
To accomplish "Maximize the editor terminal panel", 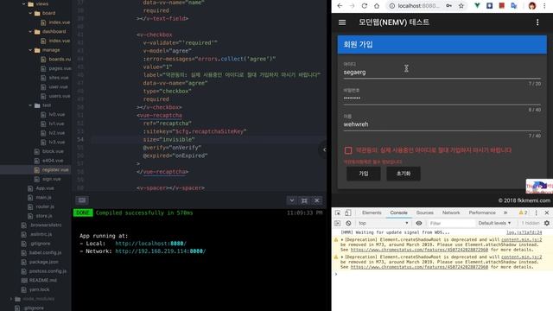I will [304, 200].
